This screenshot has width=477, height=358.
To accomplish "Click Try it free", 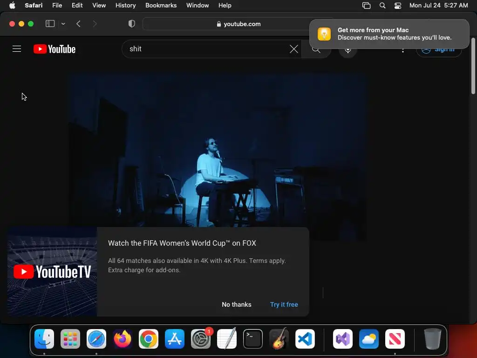I will point(284,304).
